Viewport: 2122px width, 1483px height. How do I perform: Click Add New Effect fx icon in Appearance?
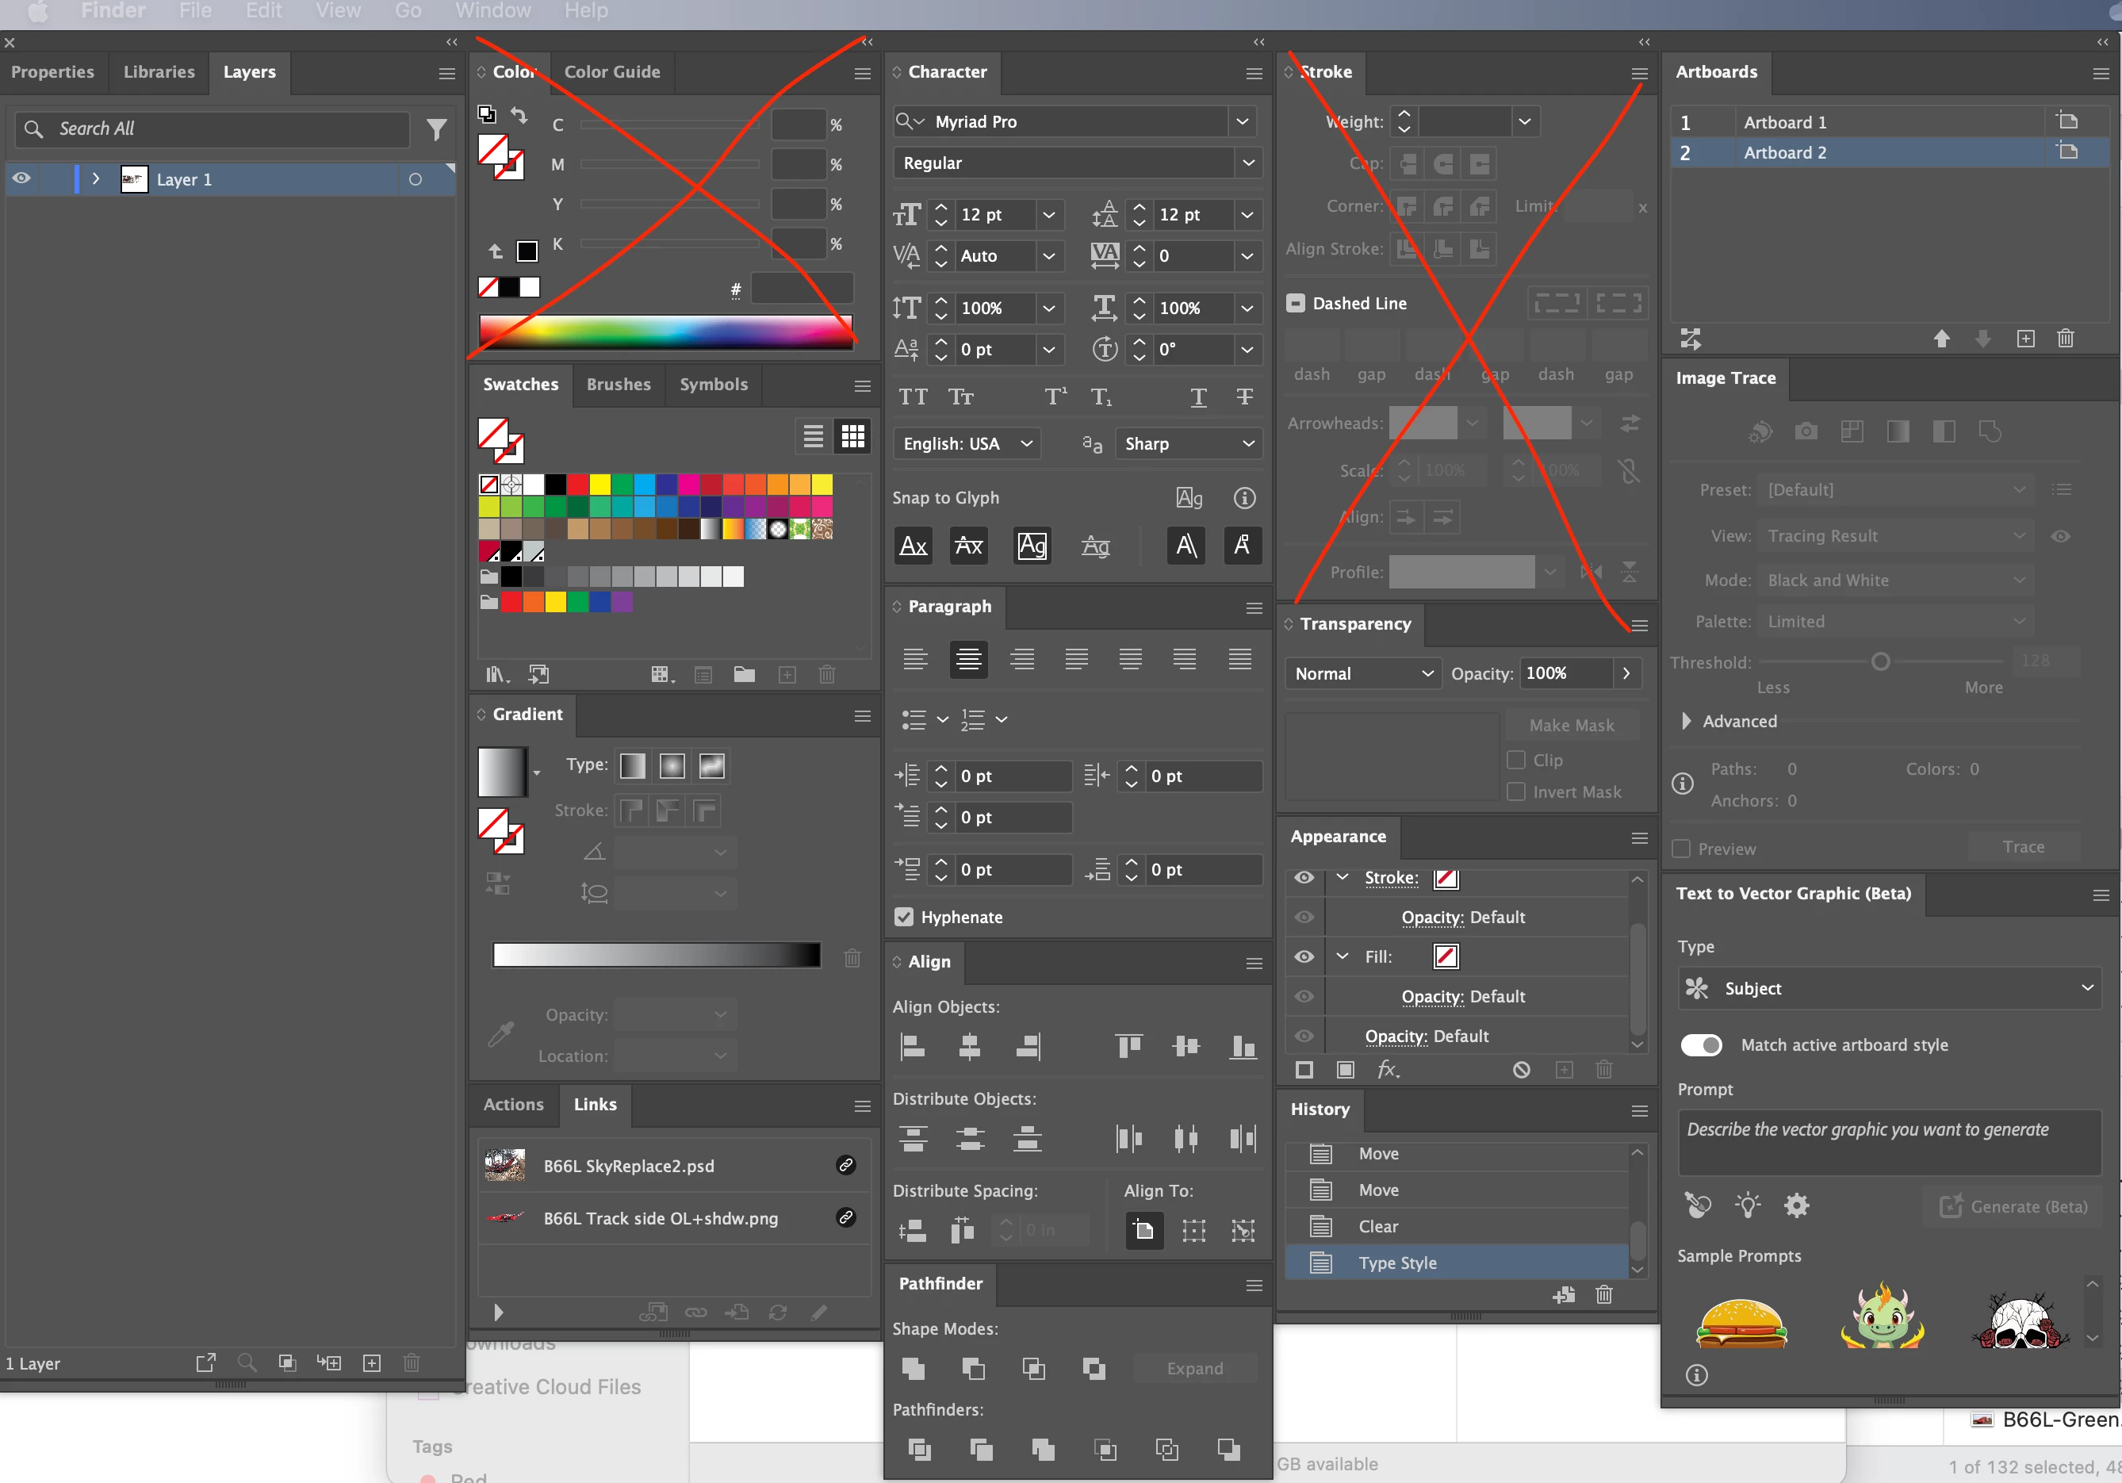[1388, 1070]
